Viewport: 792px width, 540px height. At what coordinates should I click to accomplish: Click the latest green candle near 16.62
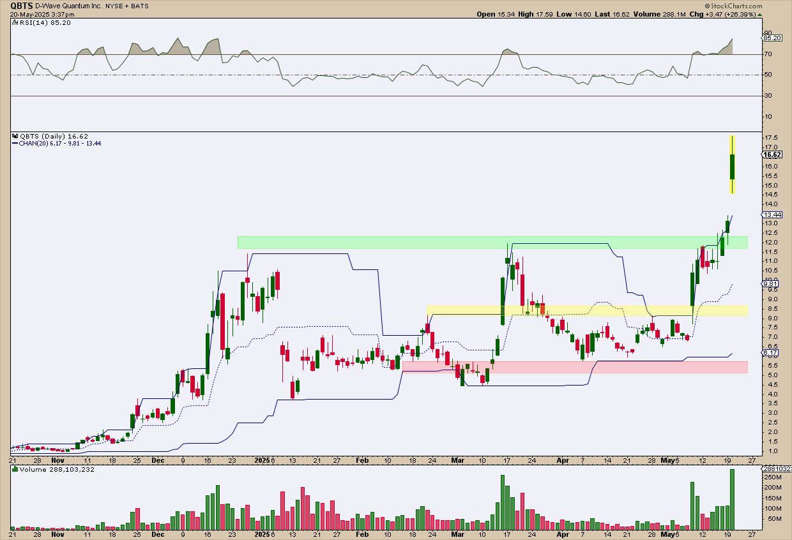(732, 167)
